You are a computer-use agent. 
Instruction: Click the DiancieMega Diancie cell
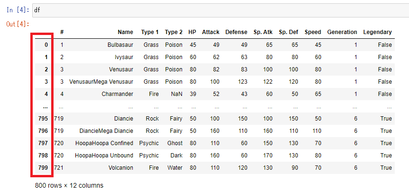coord(107,131)
